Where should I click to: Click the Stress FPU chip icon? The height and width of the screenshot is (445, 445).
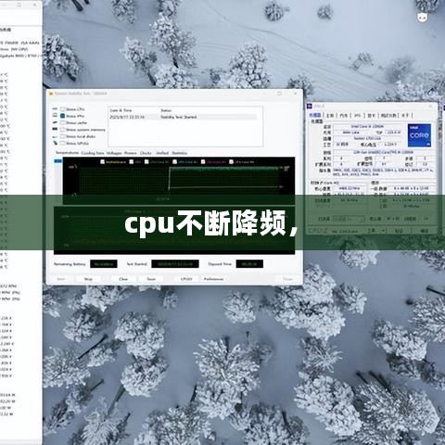click(x=55, y=116)
